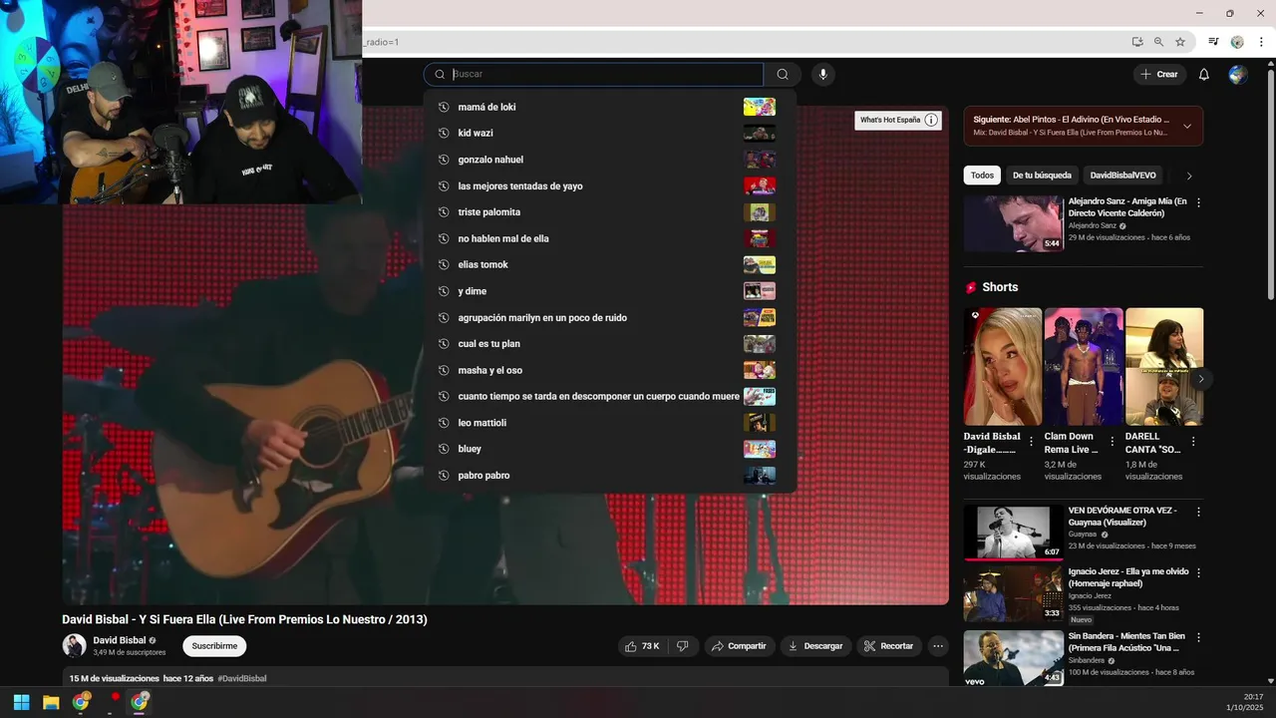Choose suggestion "mamá de loki"
The height and width of the screenshot is (718, 1276).
tap(609, 107)
